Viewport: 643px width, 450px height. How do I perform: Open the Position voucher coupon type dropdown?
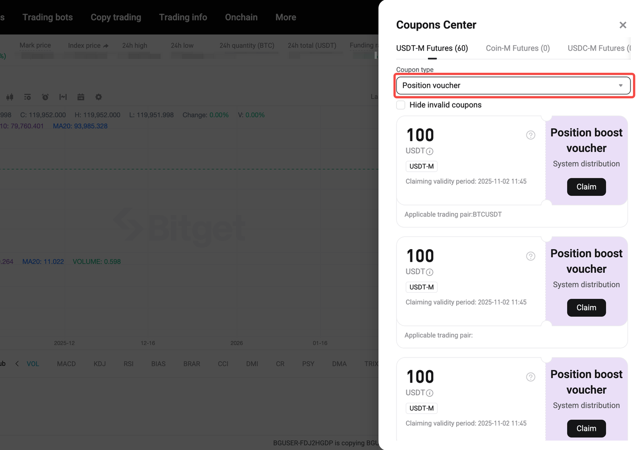coord(513,85)
